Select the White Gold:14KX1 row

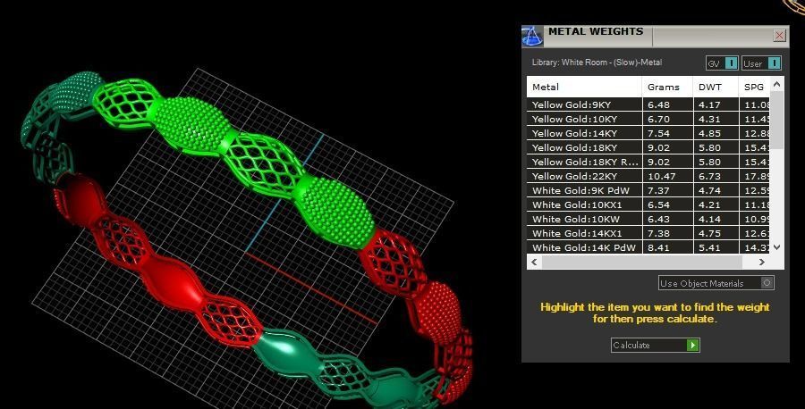[648, 234]
